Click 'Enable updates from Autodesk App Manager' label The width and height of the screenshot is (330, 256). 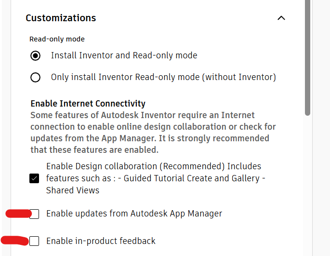pyautogui.click(x=134, y=214)
